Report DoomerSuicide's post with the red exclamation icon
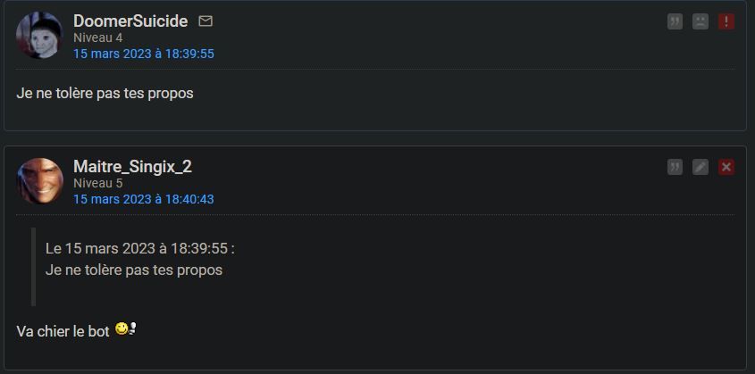Image resolution: width=755 pixels, height=374 pixels. point(726,21)
